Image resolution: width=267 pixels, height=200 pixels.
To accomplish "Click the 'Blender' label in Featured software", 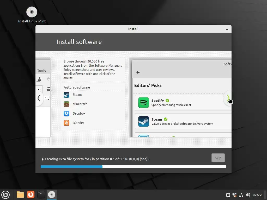I will [x=78, y=123].
